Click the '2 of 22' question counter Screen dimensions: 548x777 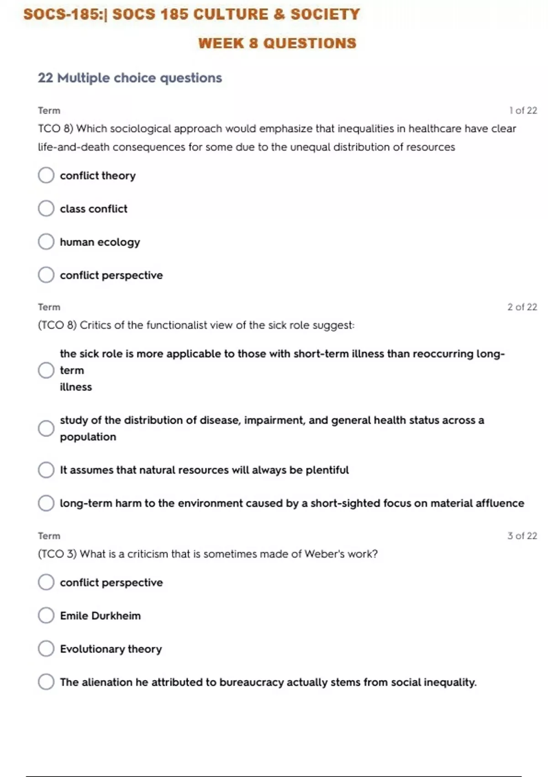point(522,307)
